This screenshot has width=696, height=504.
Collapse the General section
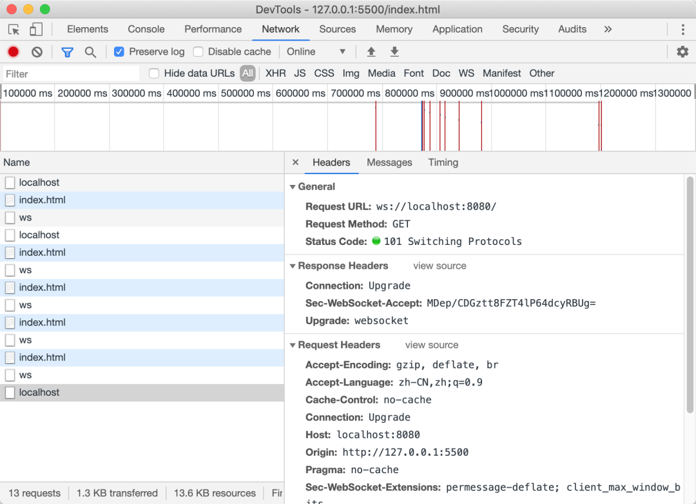click(x=293, y=187)
